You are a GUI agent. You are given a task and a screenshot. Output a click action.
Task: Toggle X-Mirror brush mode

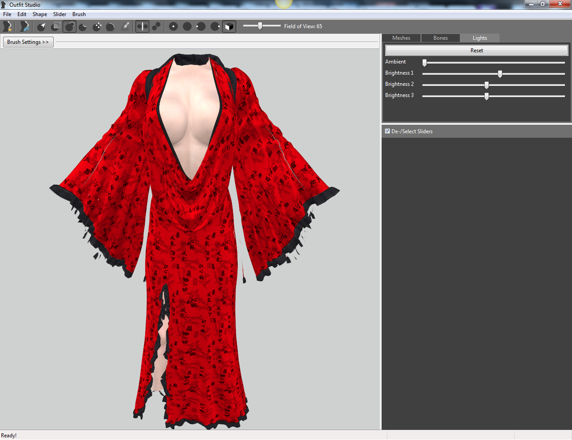click(x=142, y=26)
